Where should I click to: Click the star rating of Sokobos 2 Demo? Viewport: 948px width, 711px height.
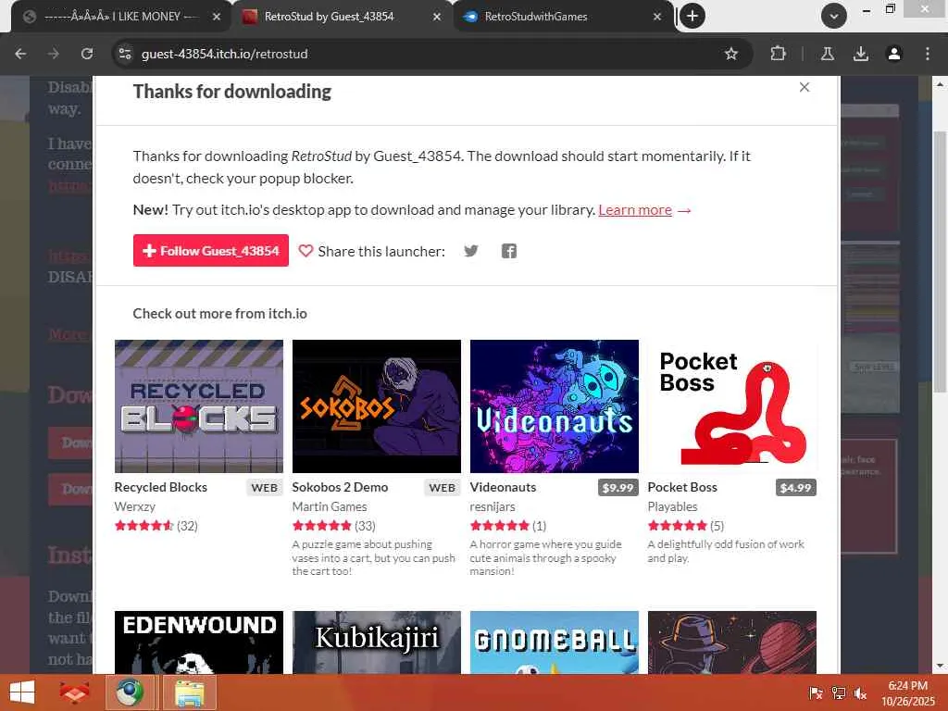tap(321, 526)
